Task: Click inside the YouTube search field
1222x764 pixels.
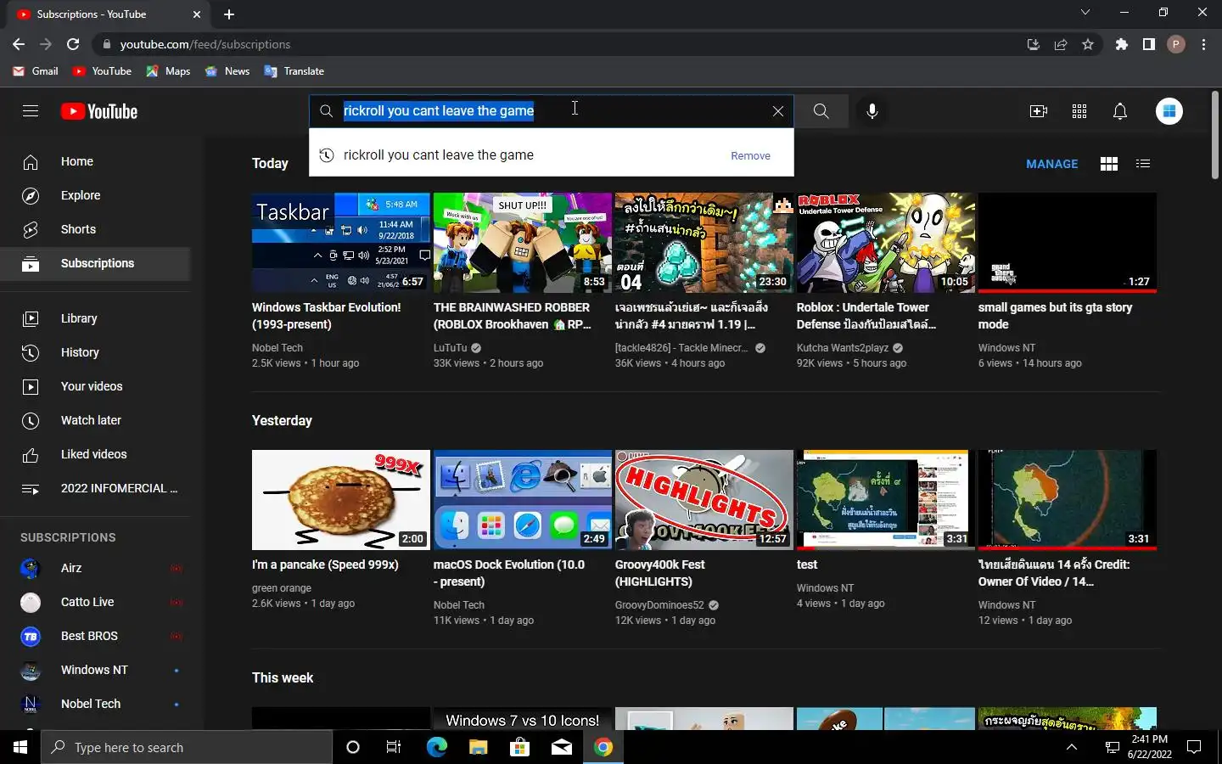Action: (x=552, y=111)
